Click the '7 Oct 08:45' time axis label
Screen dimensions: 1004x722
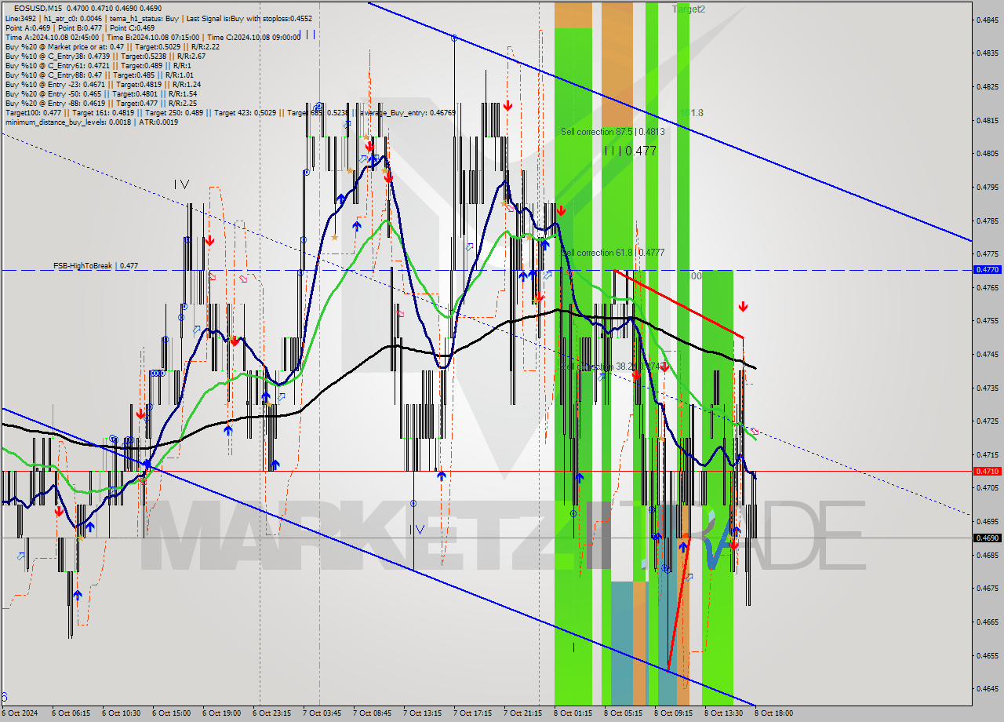372,713
